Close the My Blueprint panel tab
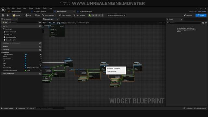This screenshot has height=117, width=208. [x=16, y=19]
